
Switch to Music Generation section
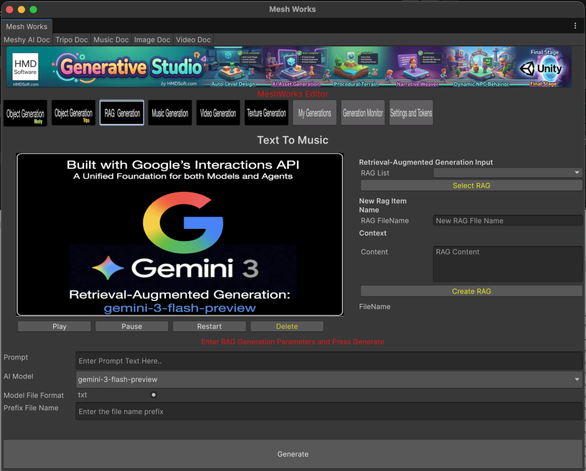(170, 113)
